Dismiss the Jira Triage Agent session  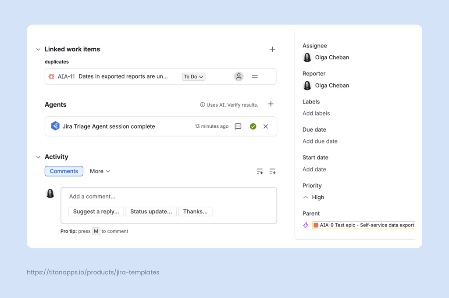tap(266, 126)
